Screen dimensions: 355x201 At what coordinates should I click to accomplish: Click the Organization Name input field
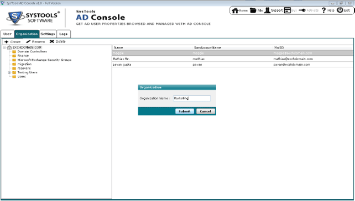pyautogui.click(x=192, y=98)
